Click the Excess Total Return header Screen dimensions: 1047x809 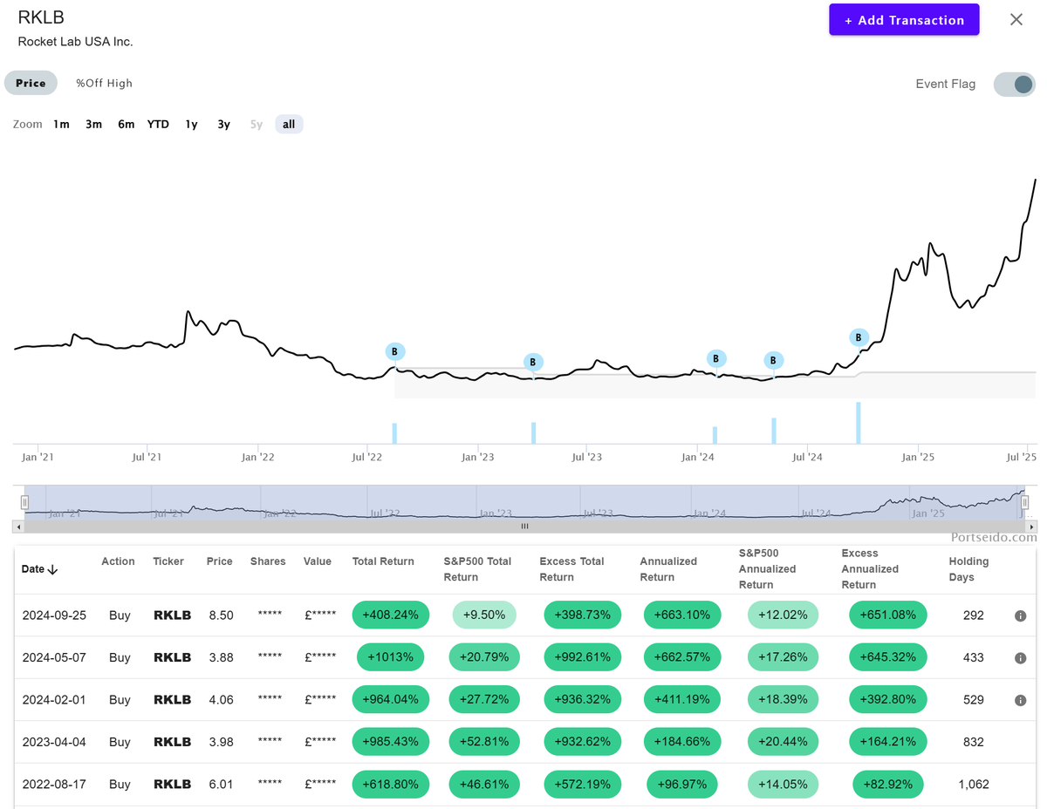(571, 569)
